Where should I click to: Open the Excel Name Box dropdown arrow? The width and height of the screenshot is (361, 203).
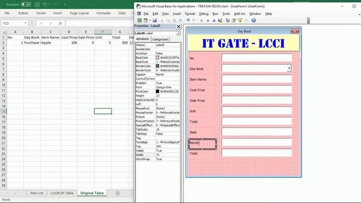(x=25, y=23)
